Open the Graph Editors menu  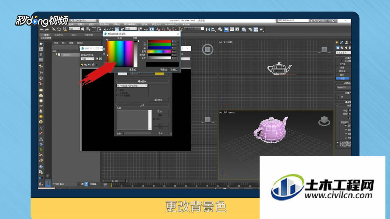pos(131,24)
